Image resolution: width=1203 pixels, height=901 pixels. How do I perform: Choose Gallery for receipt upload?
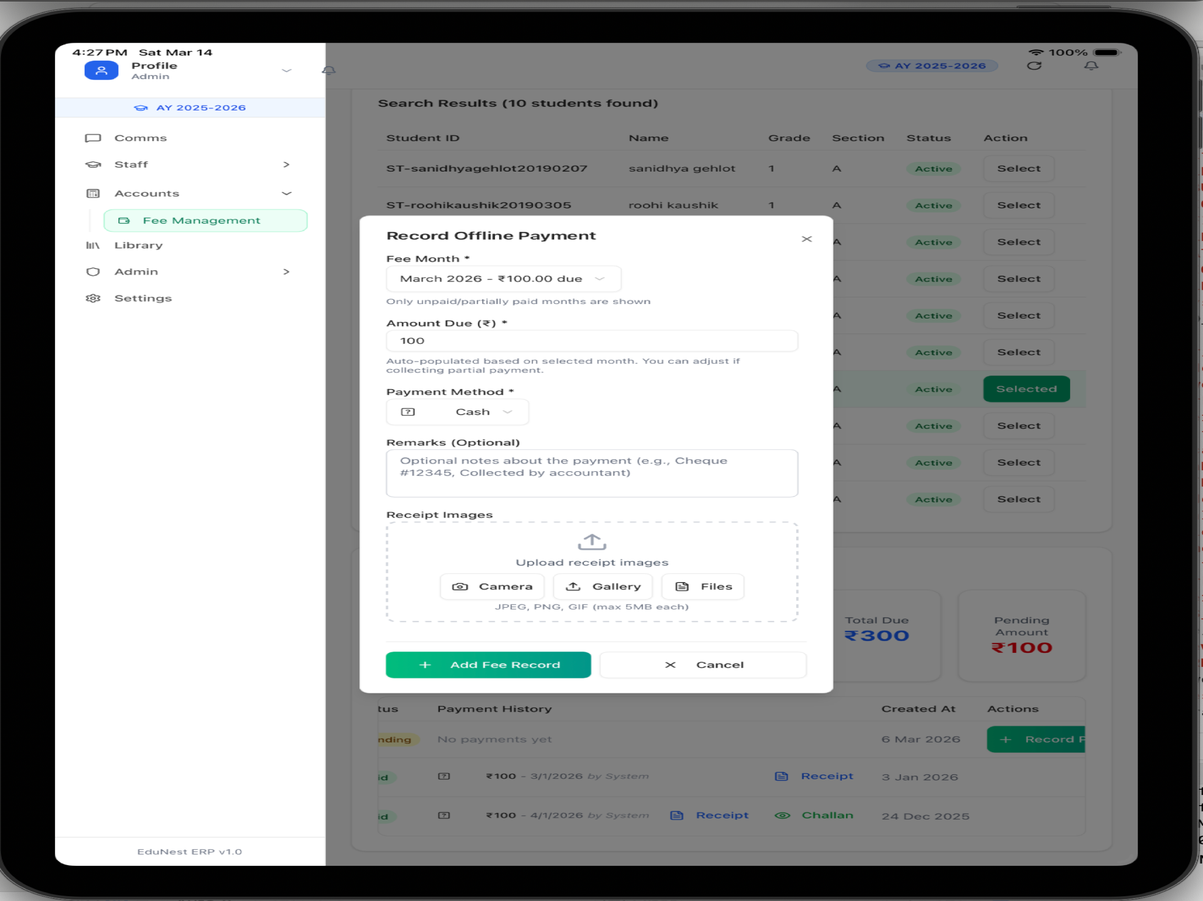click(x=602, y=586)
